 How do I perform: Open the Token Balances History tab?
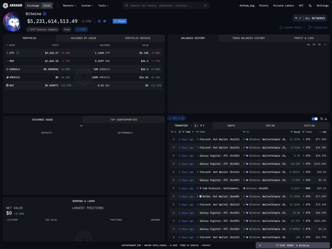[248, 38]
